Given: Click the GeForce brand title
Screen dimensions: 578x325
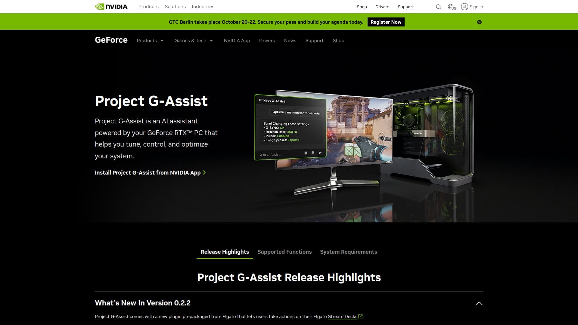Looking at the screenshot, I should [x=111, y=40].
